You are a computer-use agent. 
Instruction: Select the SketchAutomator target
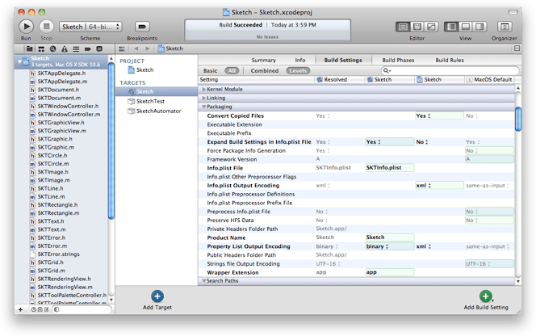[x=154, y=111]
